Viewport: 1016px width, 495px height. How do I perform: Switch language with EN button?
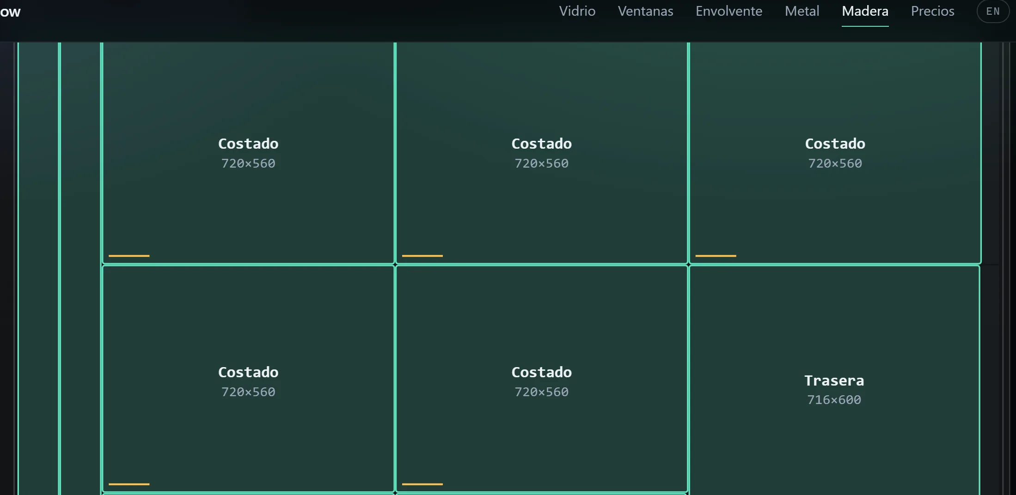992,12
